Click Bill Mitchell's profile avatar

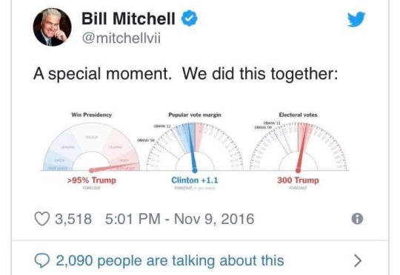coord(53,27)
